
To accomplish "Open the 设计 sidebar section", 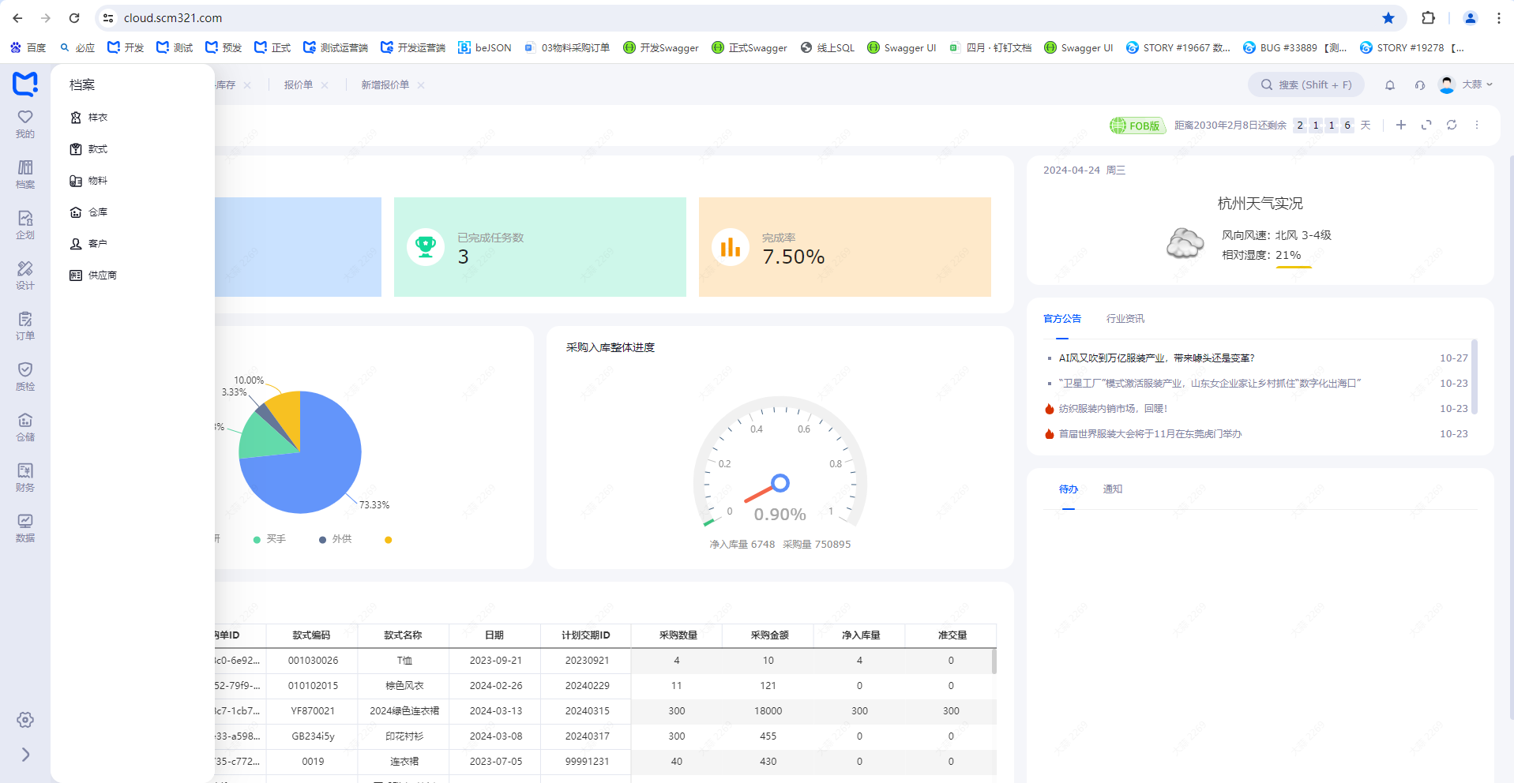I will [x=25, y=275].
